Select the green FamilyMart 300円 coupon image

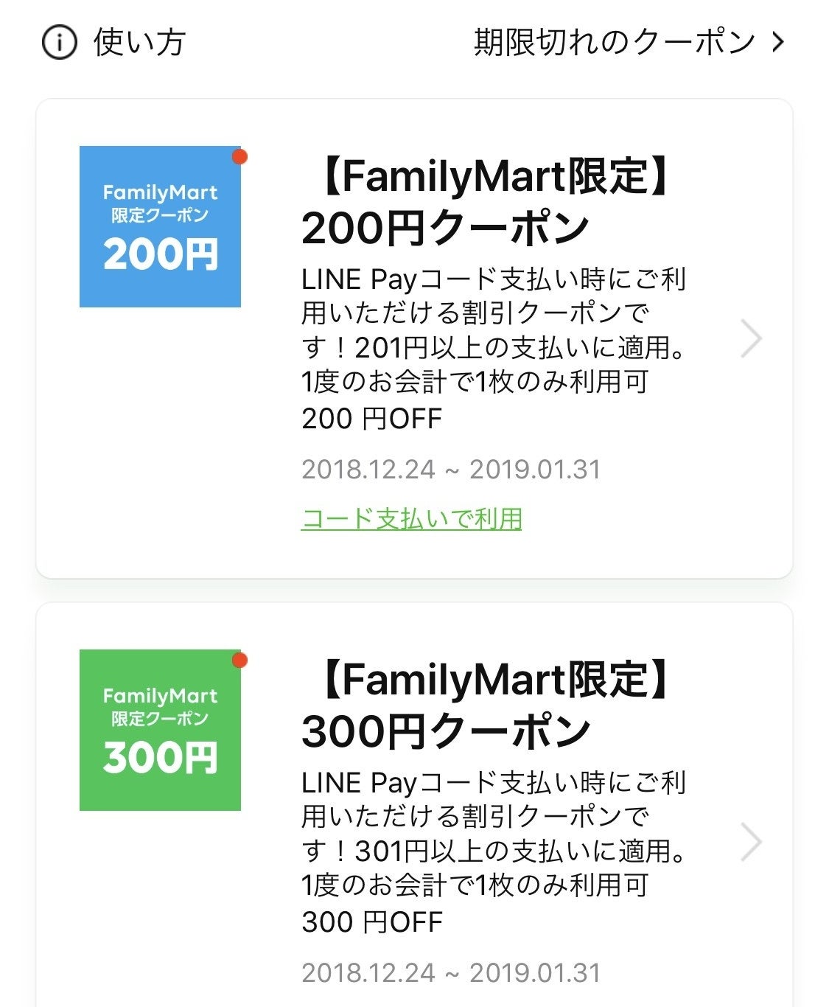point(160,730)
